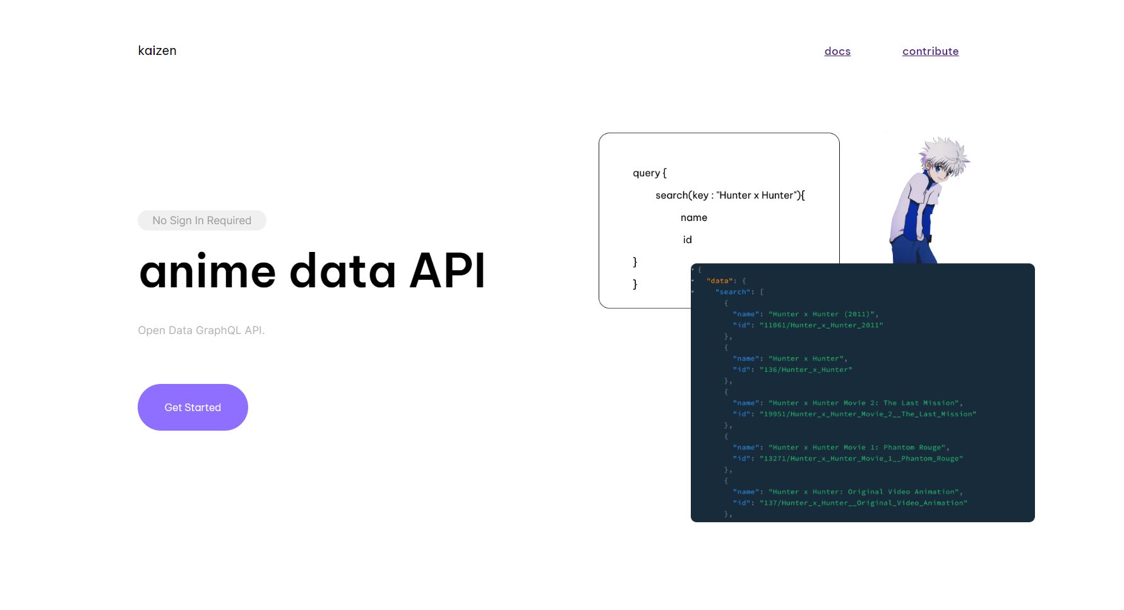Click the "11061/Hunter_x_Hunter_2011" id value
Image resolution: width=1124 pixels, height=610 pixels.
[821, 325]
